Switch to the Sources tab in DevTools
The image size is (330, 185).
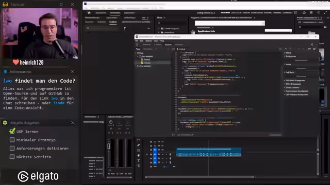(x=168, y=45)
